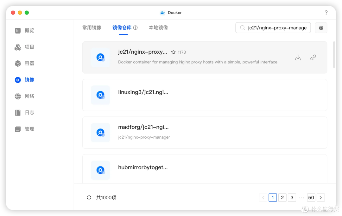Click the search magnifier icon

[242, 27]
